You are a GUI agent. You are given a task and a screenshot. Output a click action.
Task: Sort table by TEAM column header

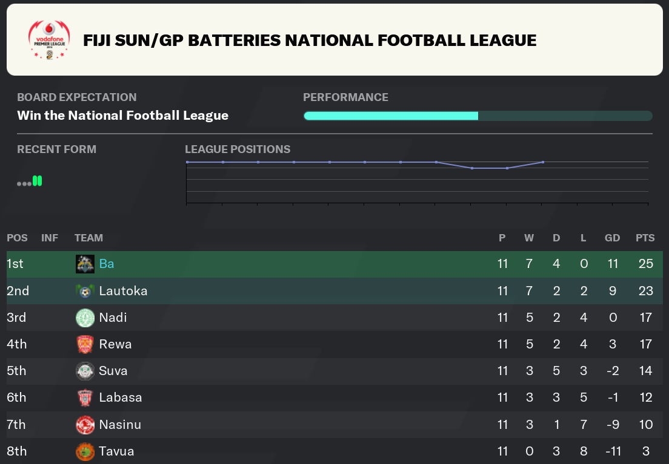coord(88,238)
